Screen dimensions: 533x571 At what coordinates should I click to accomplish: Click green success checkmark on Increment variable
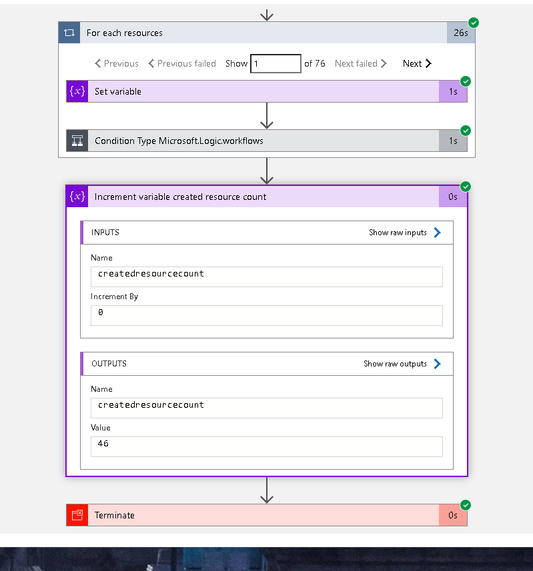tap(466, 187)
